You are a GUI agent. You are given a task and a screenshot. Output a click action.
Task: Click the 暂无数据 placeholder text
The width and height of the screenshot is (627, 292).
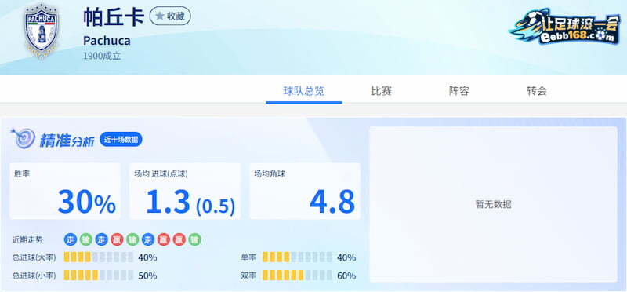(494, 204)
